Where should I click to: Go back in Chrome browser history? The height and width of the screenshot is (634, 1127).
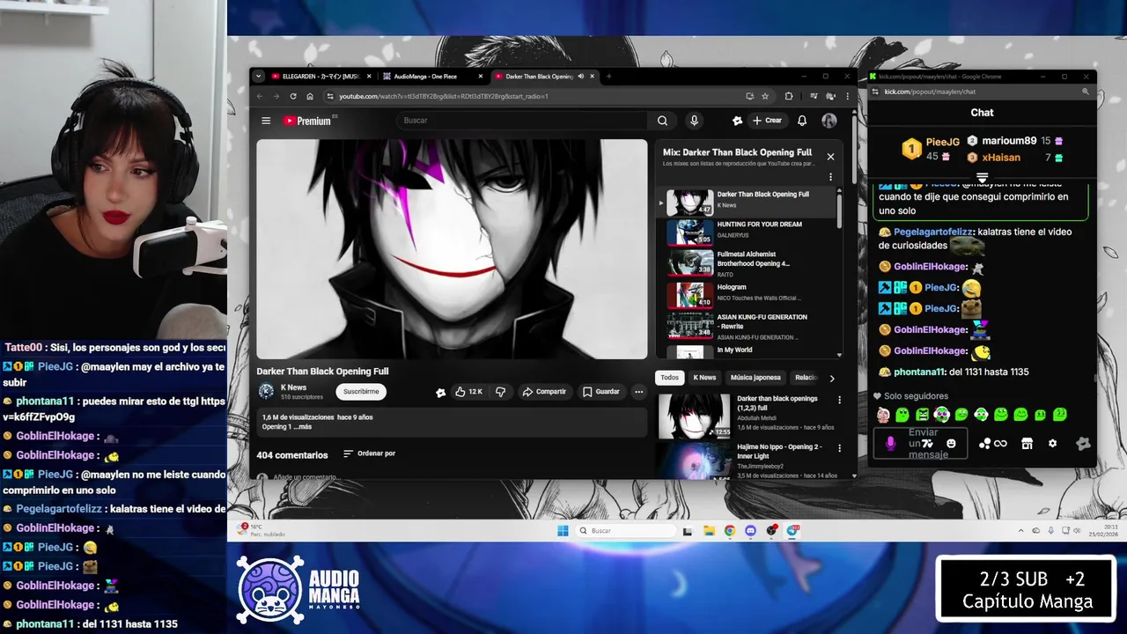click(259, 96)
